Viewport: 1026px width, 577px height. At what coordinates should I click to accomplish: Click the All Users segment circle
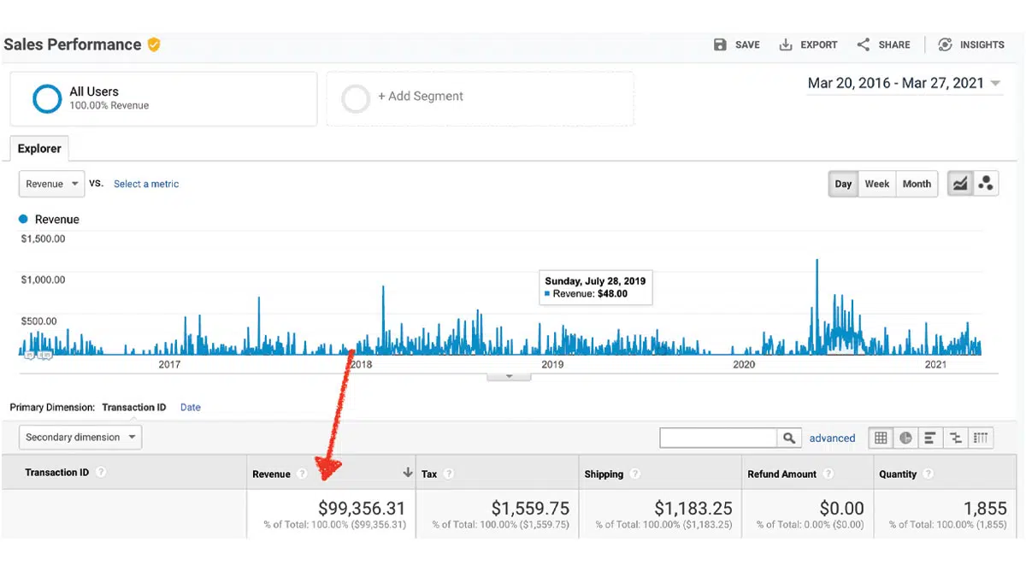(47, 98)
